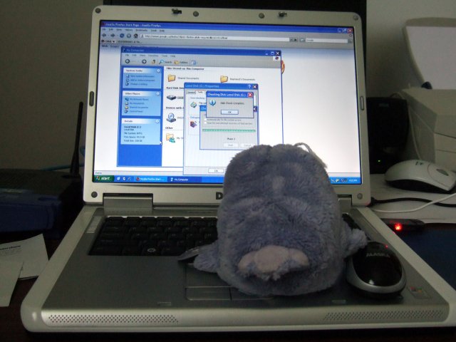Open My Network Places link

pos(138,99)
